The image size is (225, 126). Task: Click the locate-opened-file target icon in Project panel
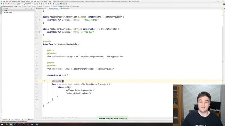pyautogui.click(x=26, y=8)
